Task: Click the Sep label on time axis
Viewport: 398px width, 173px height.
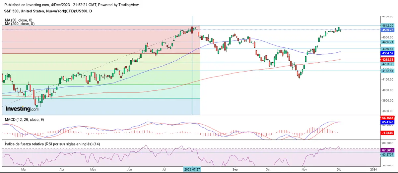Action: point(235,169)
